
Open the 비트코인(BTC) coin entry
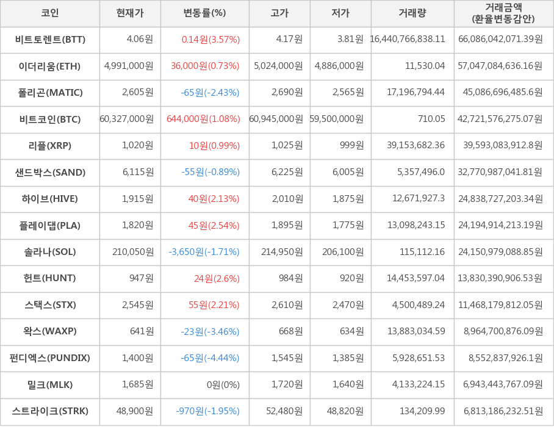50,120
